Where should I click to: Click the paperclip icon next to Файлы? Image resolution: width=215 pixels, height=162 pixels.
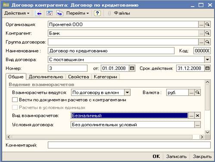[109, 13]
